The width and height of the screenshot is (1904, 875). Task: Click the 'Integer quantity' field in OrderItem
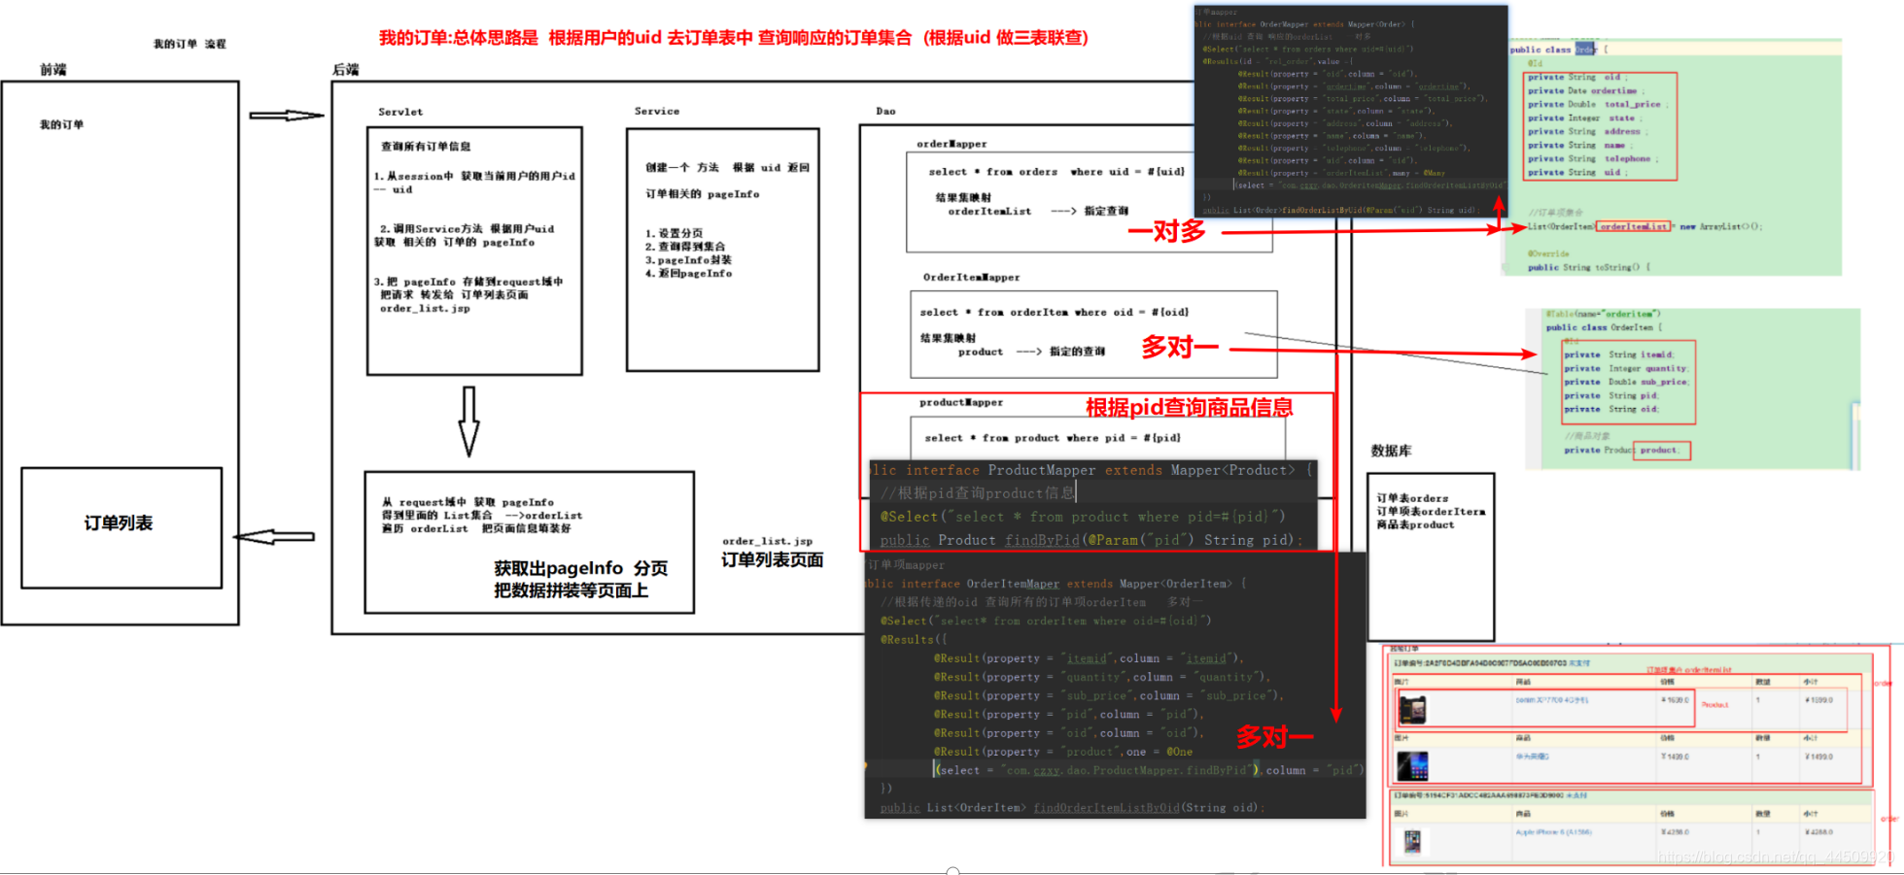(x=1626, y=368)
